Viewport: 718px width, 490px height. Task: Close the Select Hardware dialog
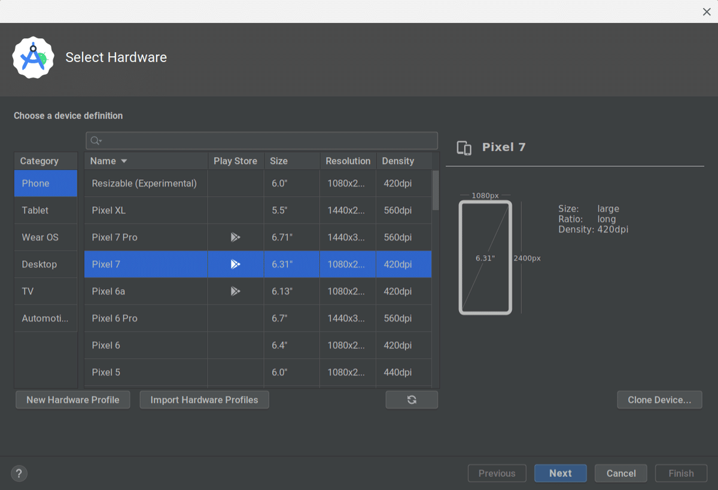pos(707,12)
